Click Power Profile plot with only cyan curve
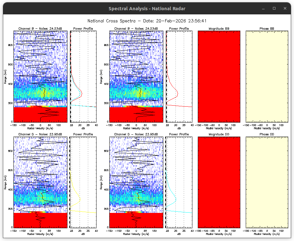Viewport: 294px width, 241px height. pos(179,182)
